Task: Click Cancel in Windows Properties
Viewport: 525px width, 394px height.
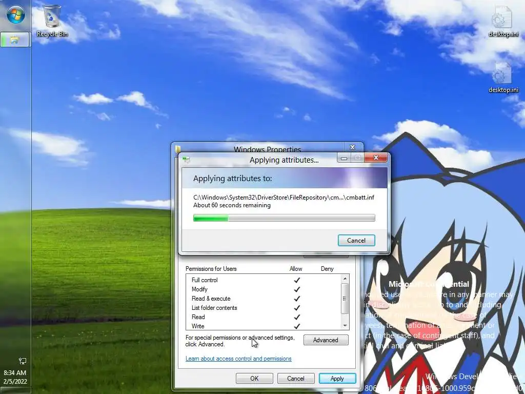Action: pyautogui.click(x=296, y=378)
